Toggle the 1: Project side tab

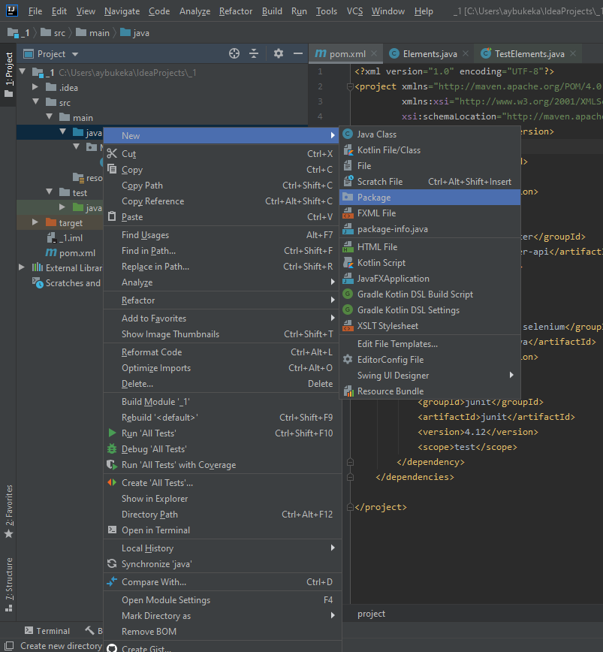click(8, 75)
